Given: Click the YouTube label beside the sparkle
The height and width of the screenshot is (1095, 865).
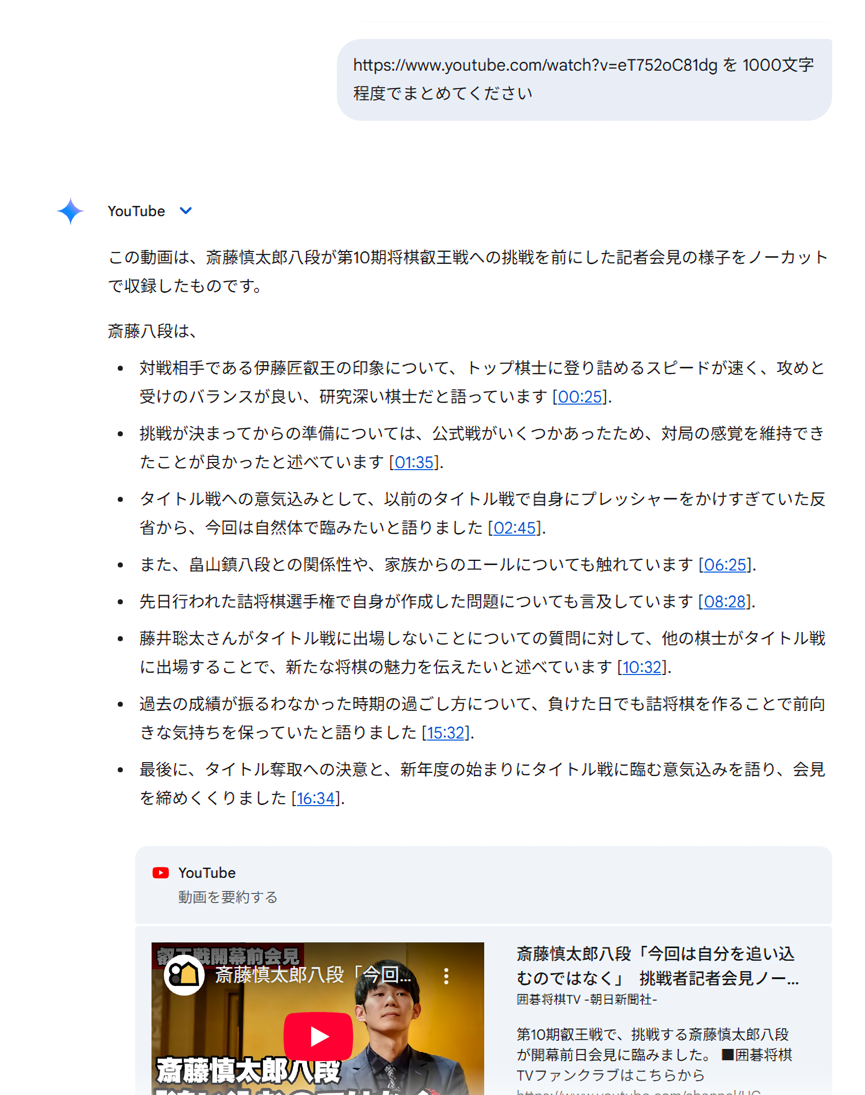Looking at the screenshot, I should point(136,211).
